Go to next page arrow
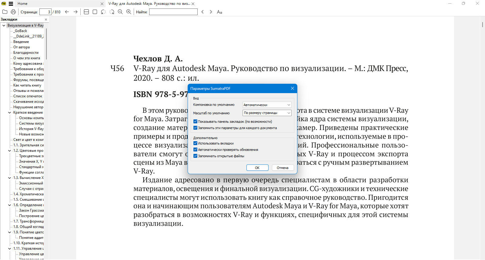 (75, 12)
